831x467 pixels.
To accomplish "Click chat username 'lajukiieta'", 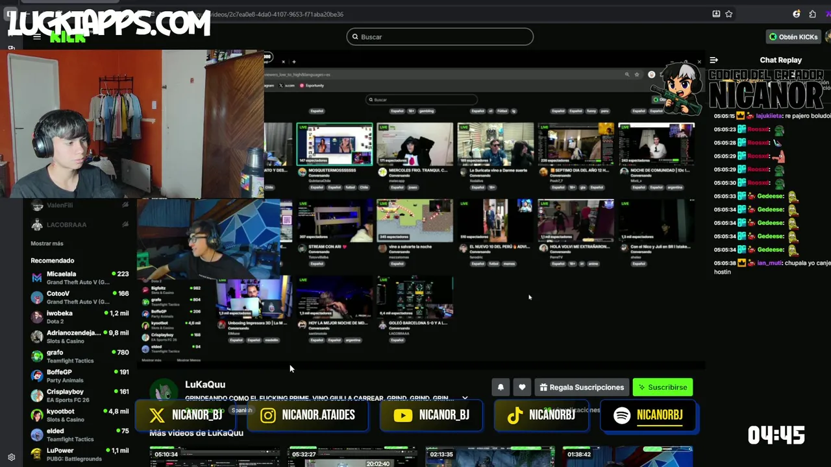I will click(x=768, y=116).
